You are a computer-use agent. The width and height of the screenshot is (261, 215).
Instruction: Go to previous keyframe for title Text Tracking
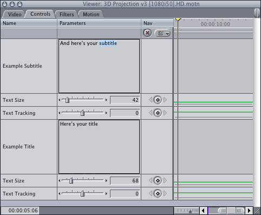151,193
